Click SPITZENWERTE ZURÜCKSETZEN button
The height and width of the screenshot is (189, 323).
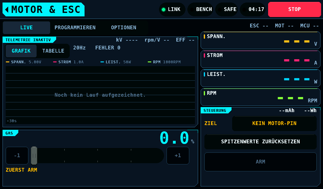pos(260,141)
